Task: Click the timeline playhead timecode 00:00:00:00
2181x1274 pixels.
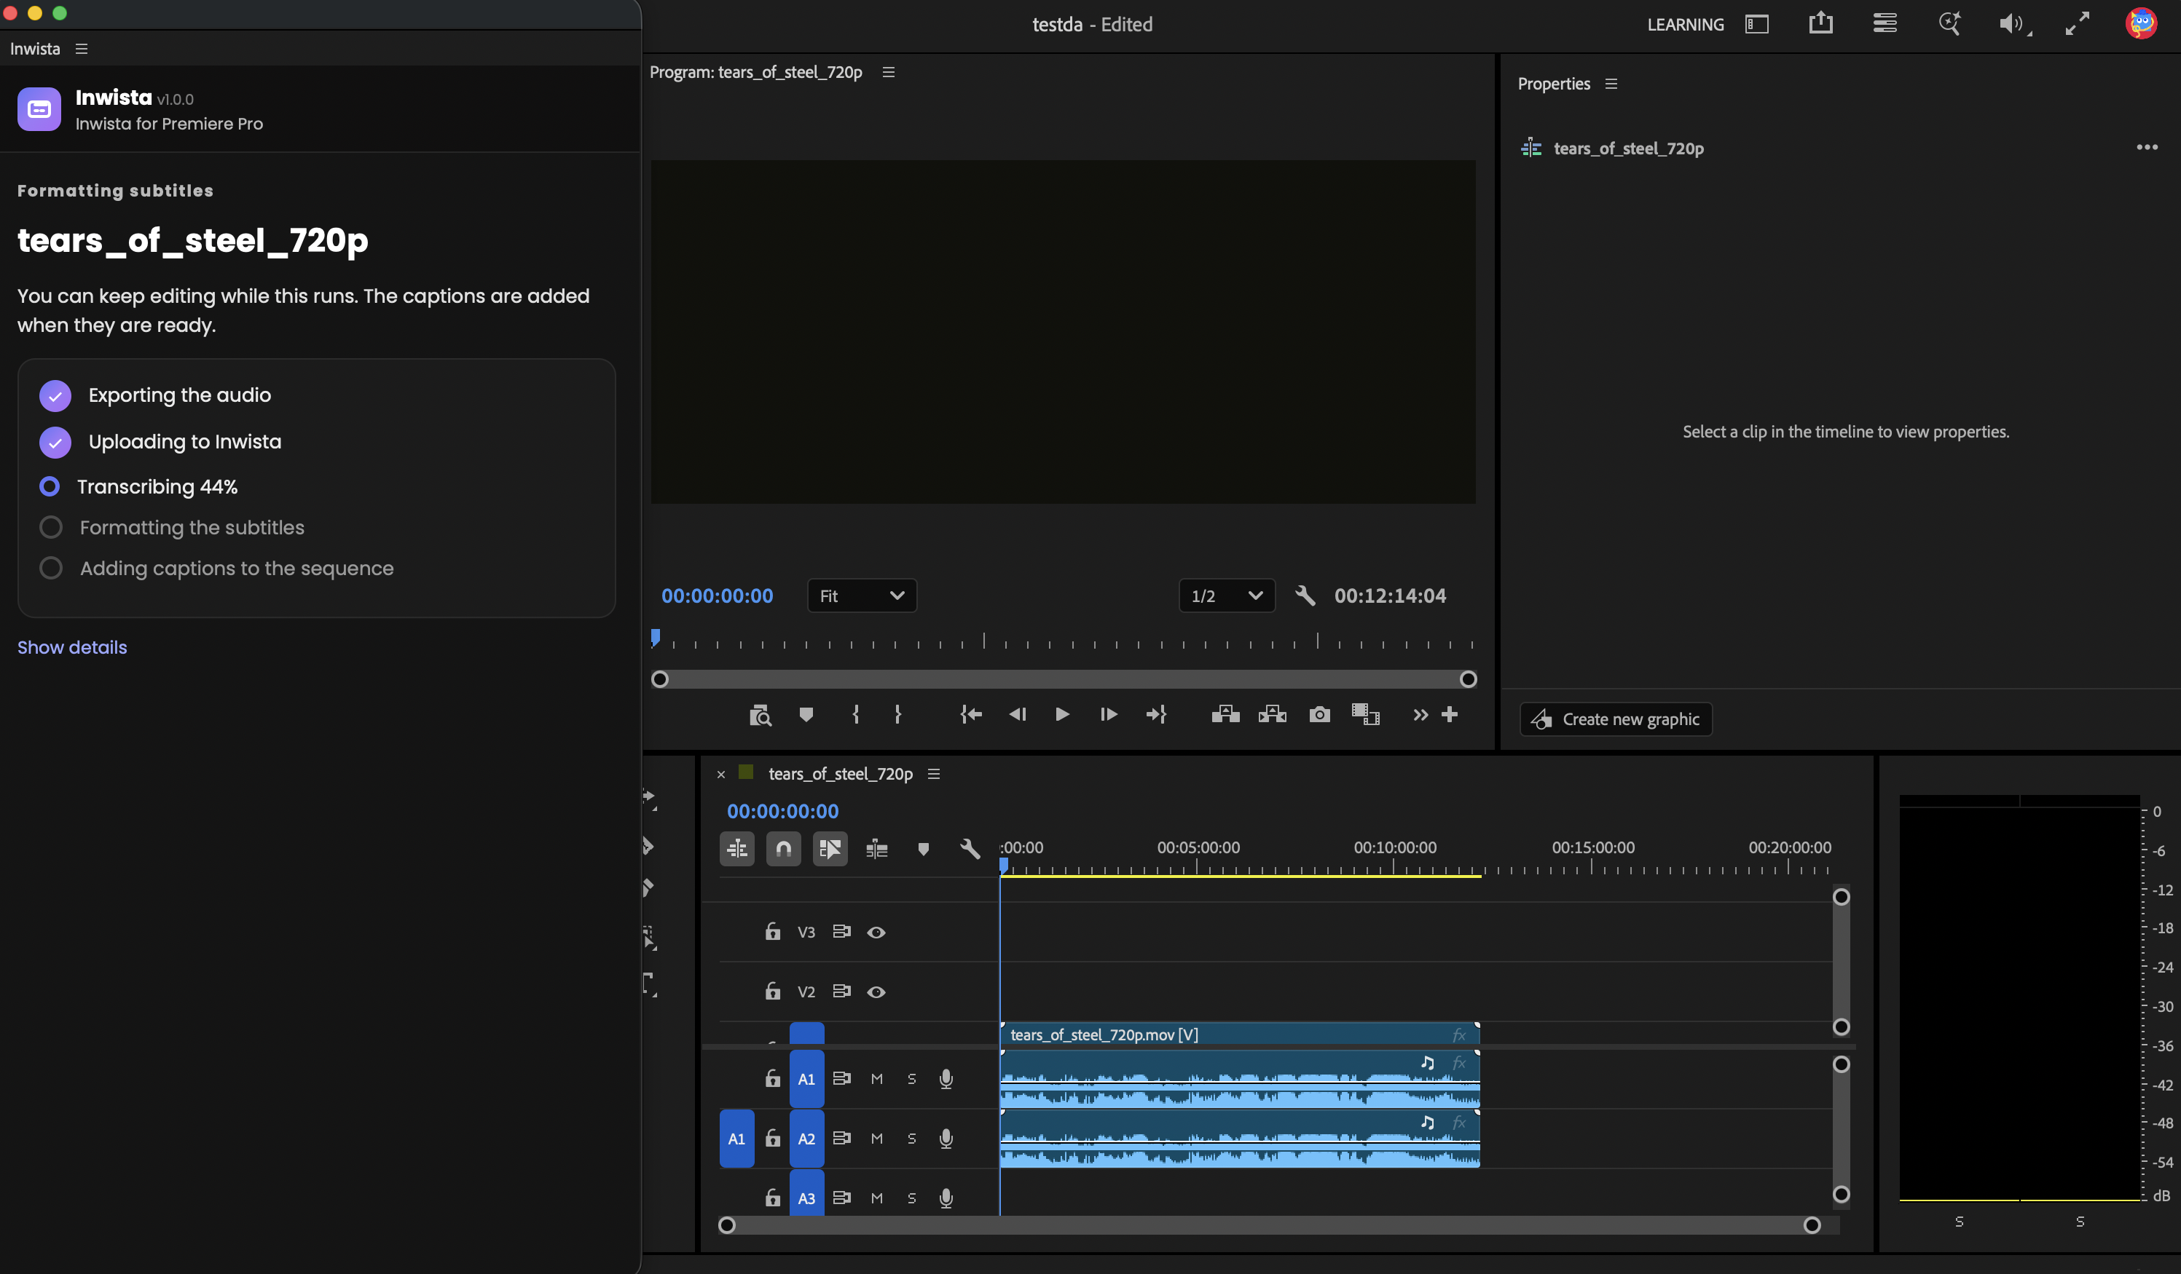Action: point(782,811)
